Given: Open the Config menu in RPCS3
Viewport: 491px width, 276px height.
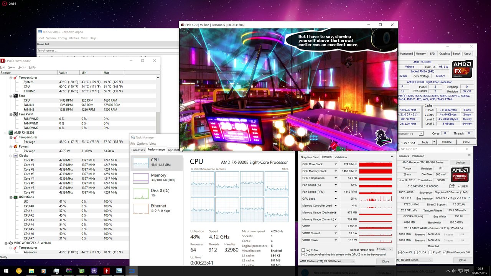Looking at the screenshot, I should pos(62,38).
